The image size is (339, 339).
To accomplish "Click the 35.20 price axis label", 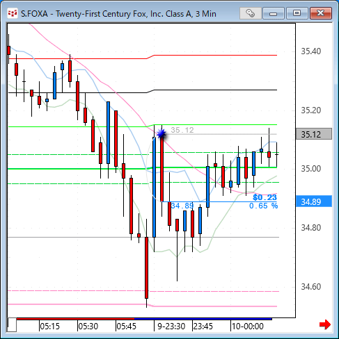I will (311, 110).
